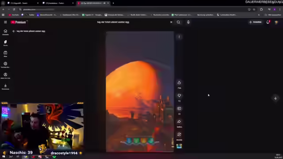
Task: Go to next Short down arrow
Action: (x=275, y=98)
